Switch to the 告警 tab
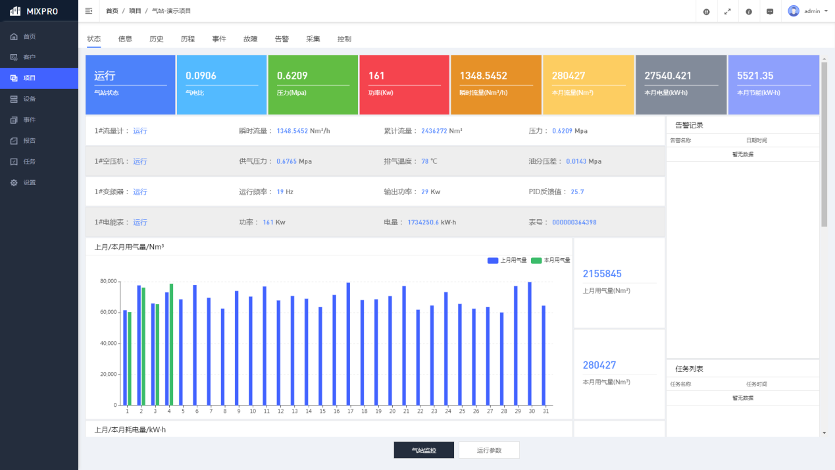835x470 pixels. tap(282, 39)
